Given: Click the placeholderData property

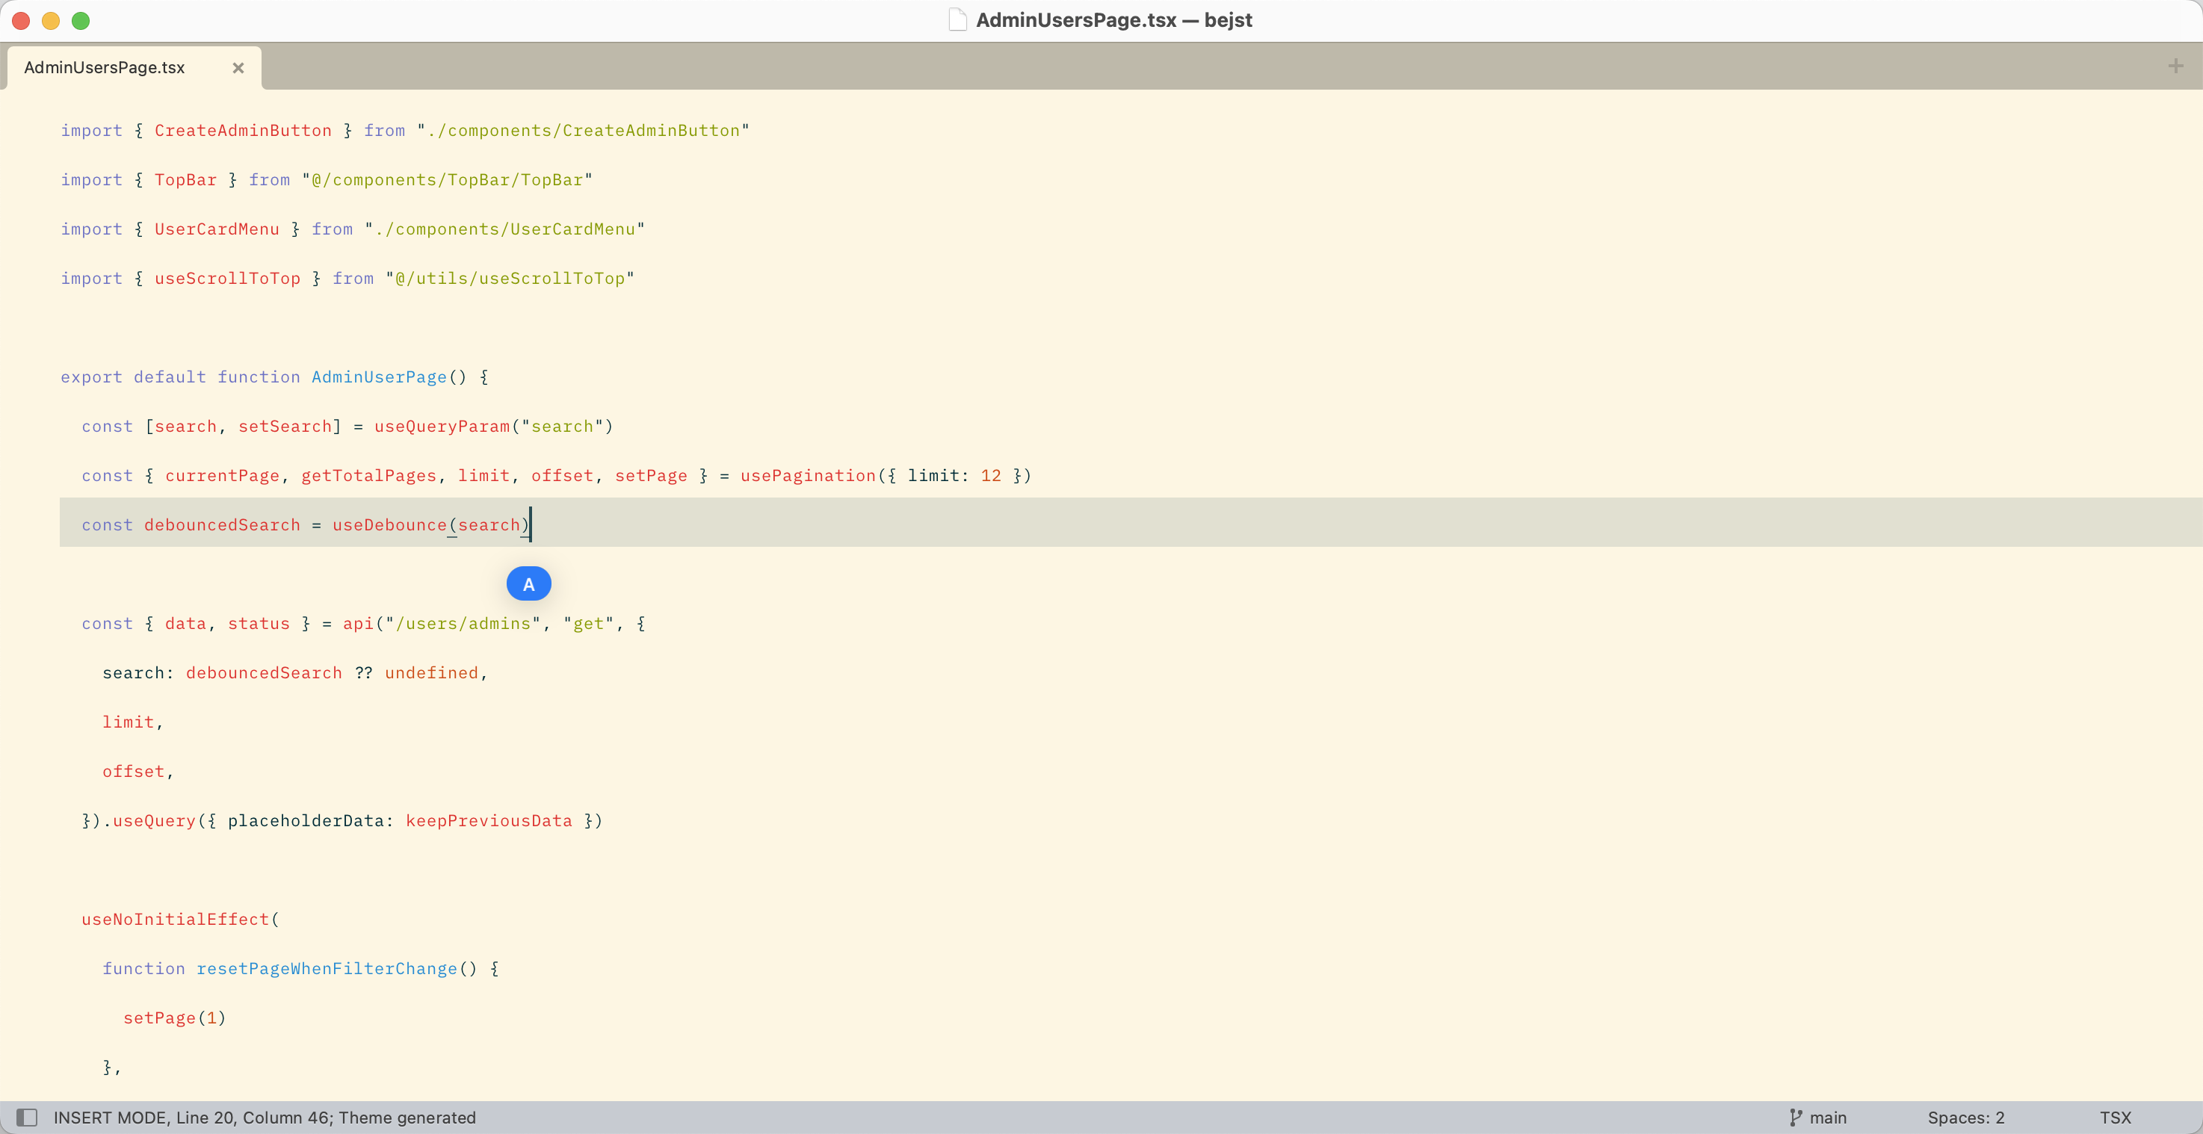Looking at the screenshot, I should [x=306, y=821].
